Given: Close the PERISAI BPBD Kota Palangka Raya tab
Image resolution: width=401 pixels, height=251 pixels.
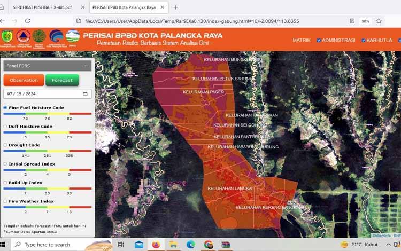Looking at the screenshot, I should pos(162,7).
